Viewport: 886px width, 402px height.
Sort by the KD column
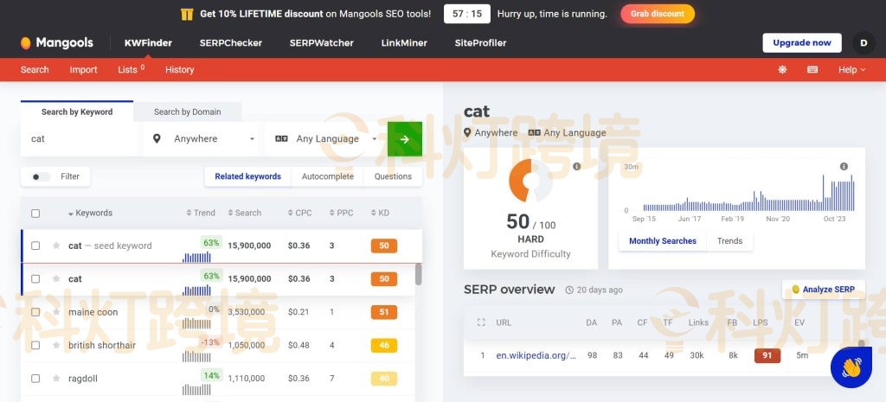pos(381,213)
